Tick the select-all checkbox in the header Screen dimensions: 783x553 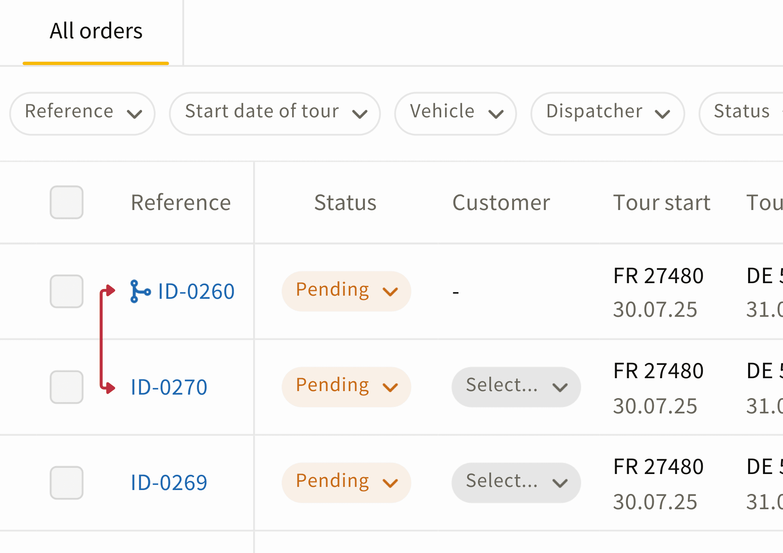[67, 202]
